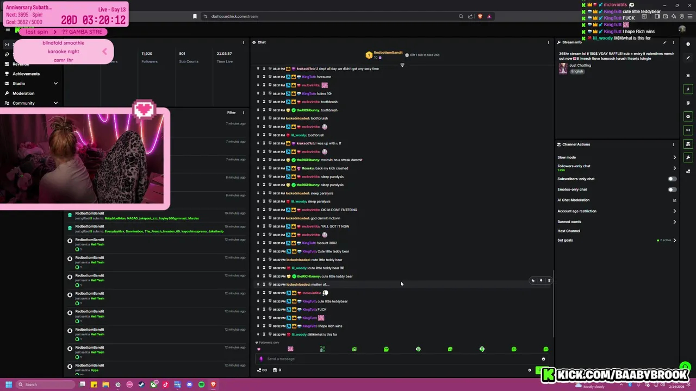Click the Followers count 11,920

pos(147,54)
